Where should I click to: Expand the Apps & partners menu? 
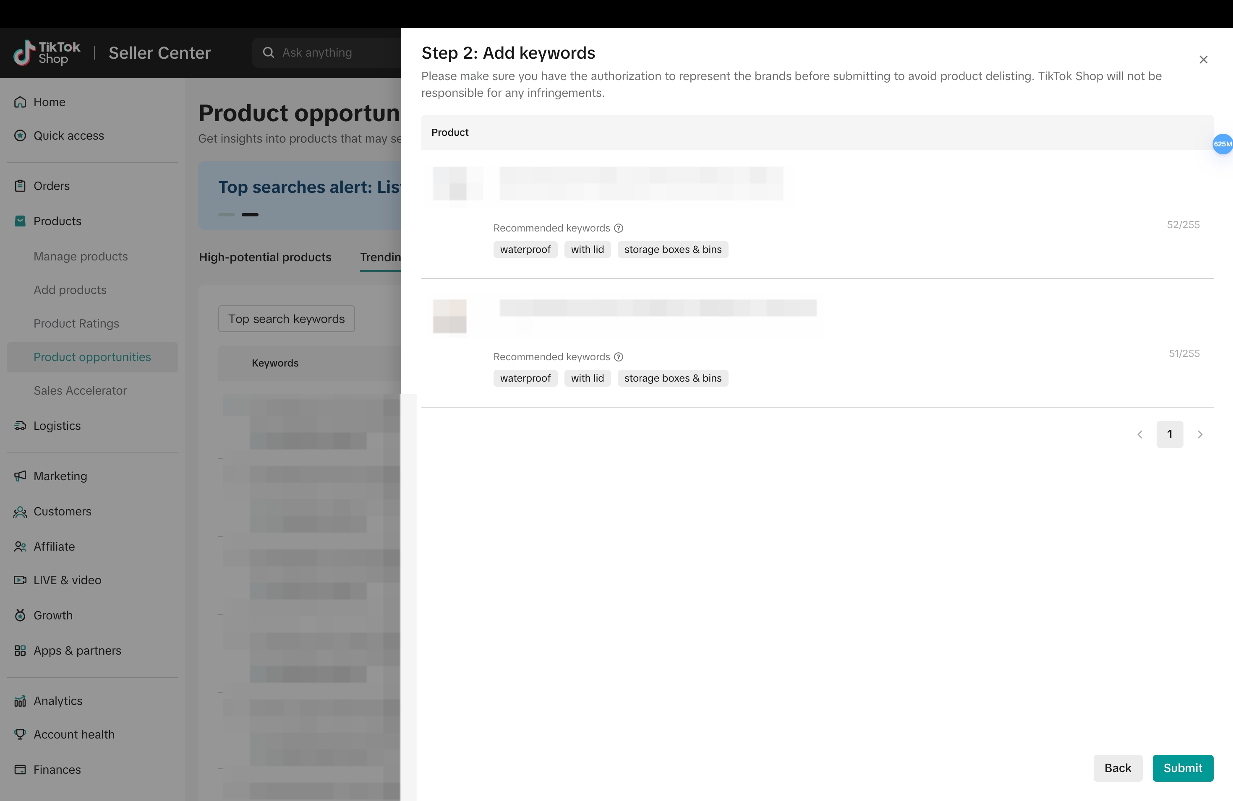[92, 651]
